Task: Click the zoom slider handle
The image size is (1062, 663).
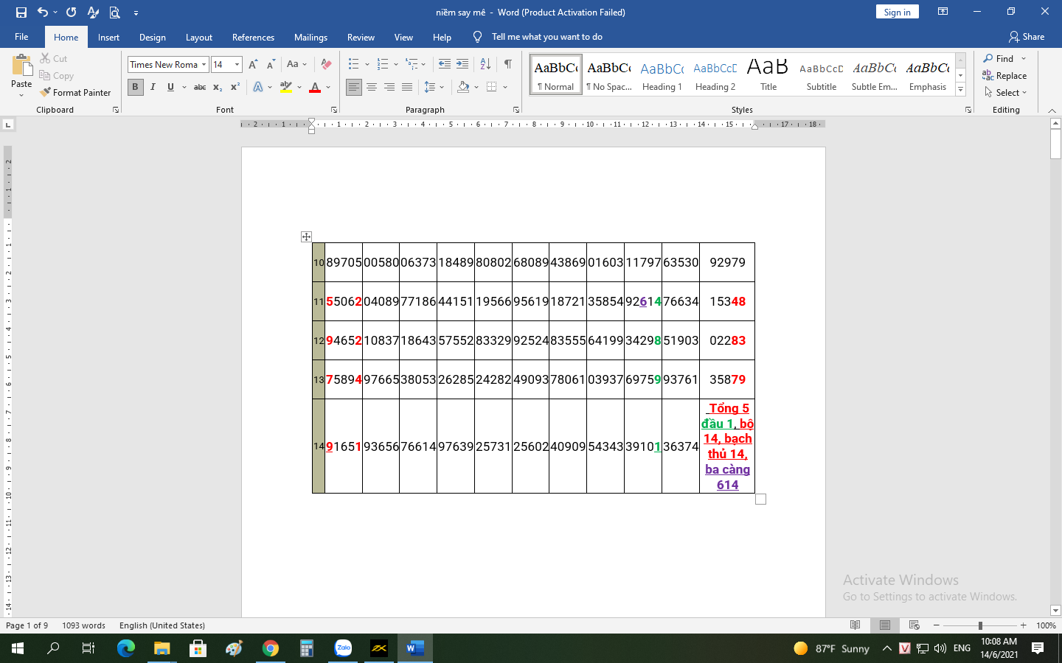Action: point(980,625)
